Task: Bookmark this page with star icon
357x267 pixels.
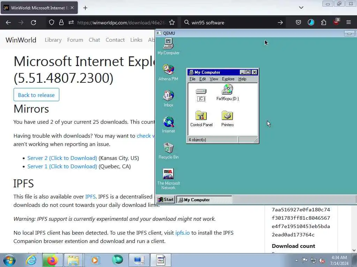Action: tap(172, 23)
